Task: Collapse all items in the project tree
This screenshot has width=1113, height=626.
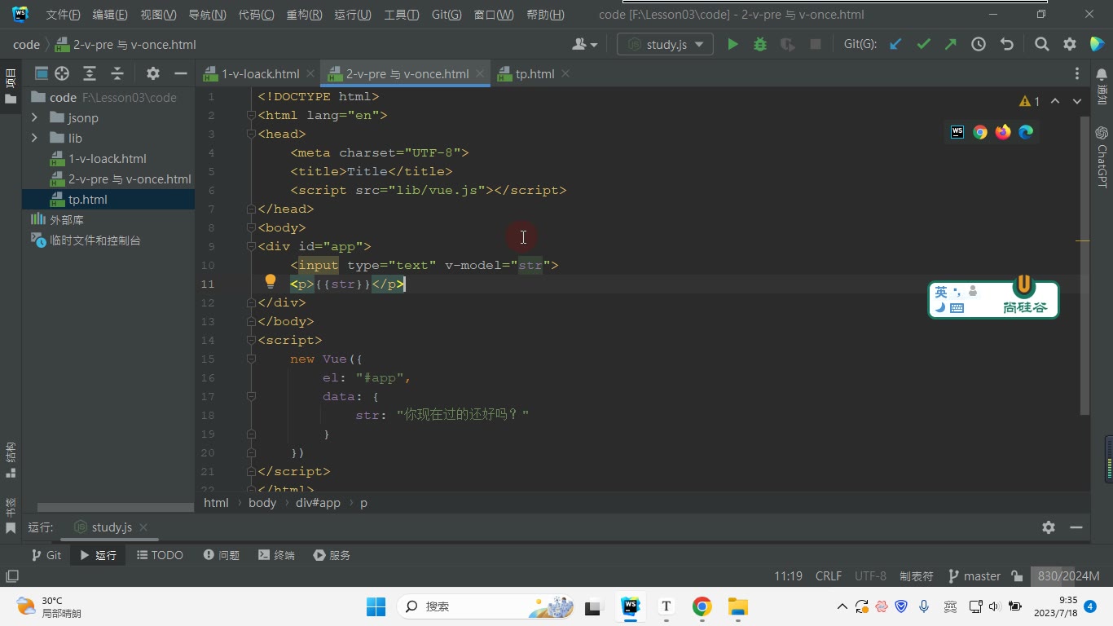Action: [x=117, y=73]
